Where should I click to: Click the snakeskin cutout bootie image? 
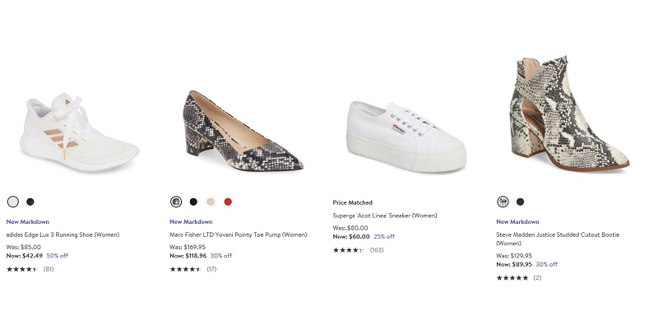click(x=569, y=114)
